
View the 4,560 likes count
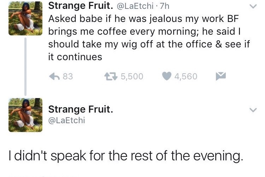click(x=186, y=76)
